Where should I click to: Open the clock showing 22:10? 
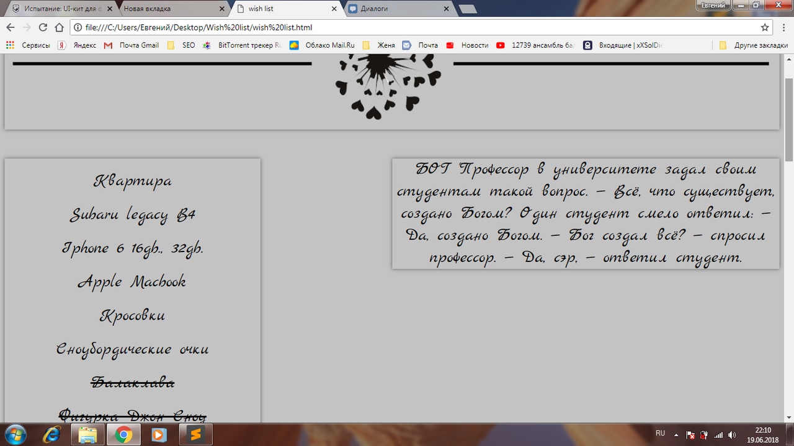click(x=763, y=435)
